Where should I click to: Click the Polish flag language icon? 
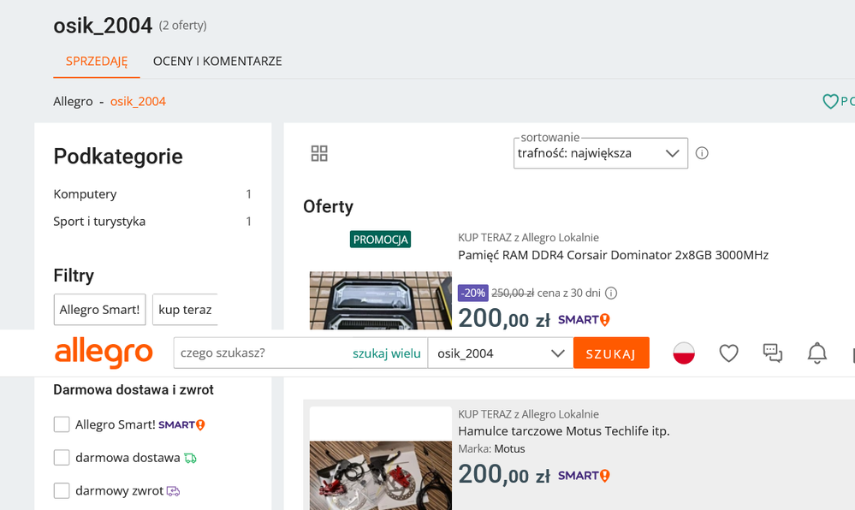click(x=684, y=353)
